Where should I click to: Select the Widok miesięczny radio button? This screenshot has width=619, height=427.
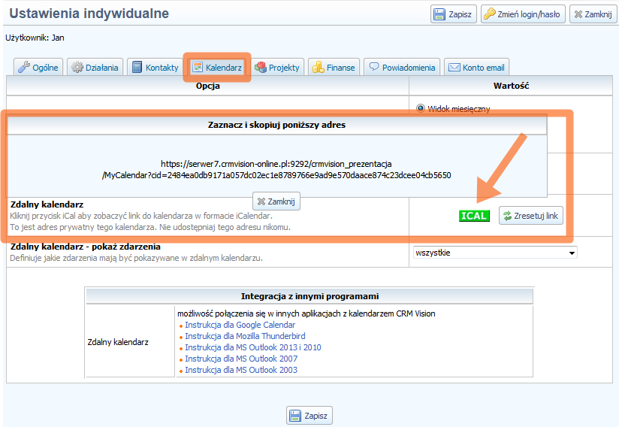click(x=420, y=108)
